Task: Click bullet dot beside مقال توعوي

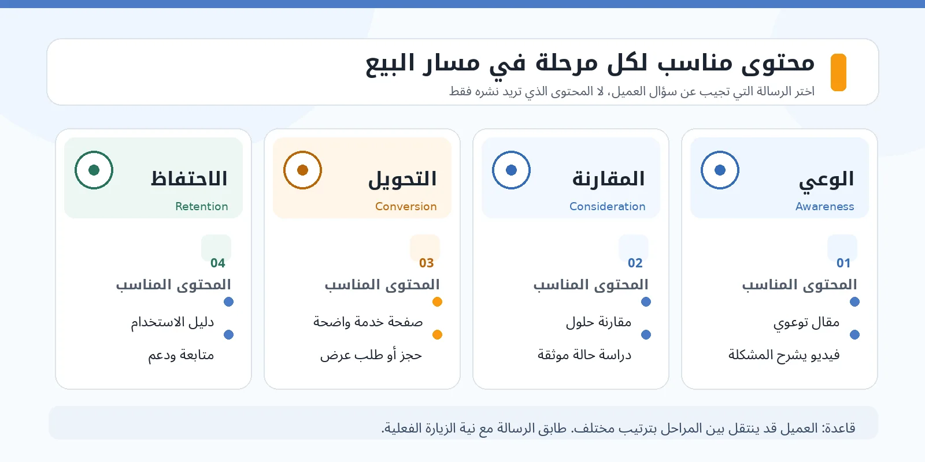Action: (x=854, y=301)
